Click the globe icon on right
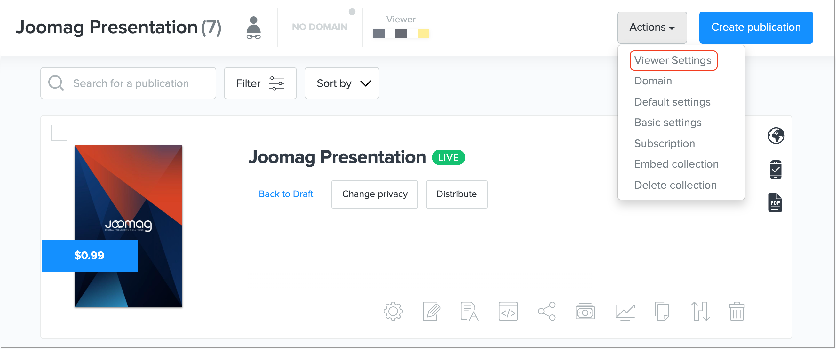 (x=776, y=136)
